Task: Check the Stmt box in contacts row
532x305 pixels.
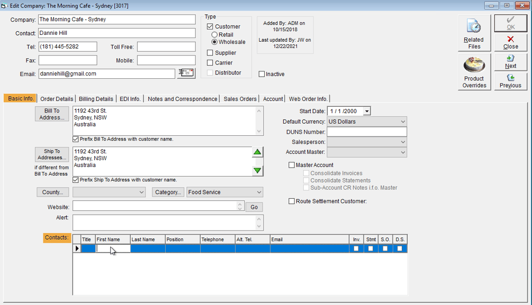Action: [x=371, y=248]
